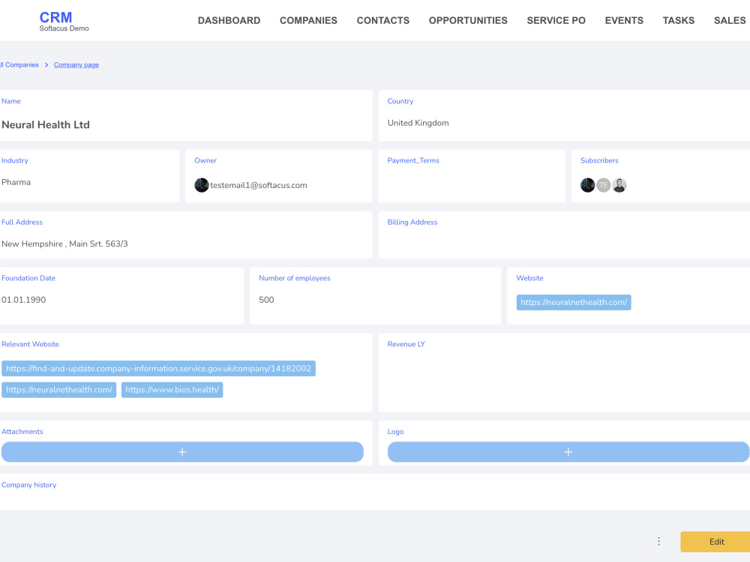Click the foundation date 01.01.1990

[23, 300]
